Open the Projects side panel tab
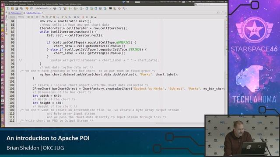This screenshot has width=280, height=157. tap(7, 29)
